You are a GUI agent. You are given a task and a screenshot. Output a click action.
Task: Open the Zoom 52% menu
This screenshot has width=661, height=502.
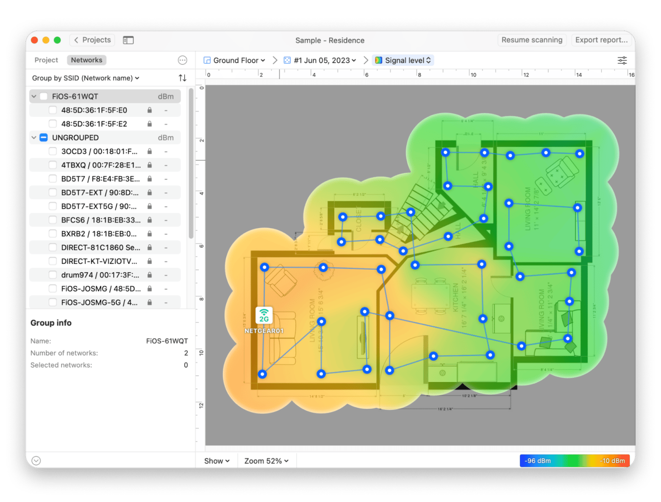click(266, 461)
